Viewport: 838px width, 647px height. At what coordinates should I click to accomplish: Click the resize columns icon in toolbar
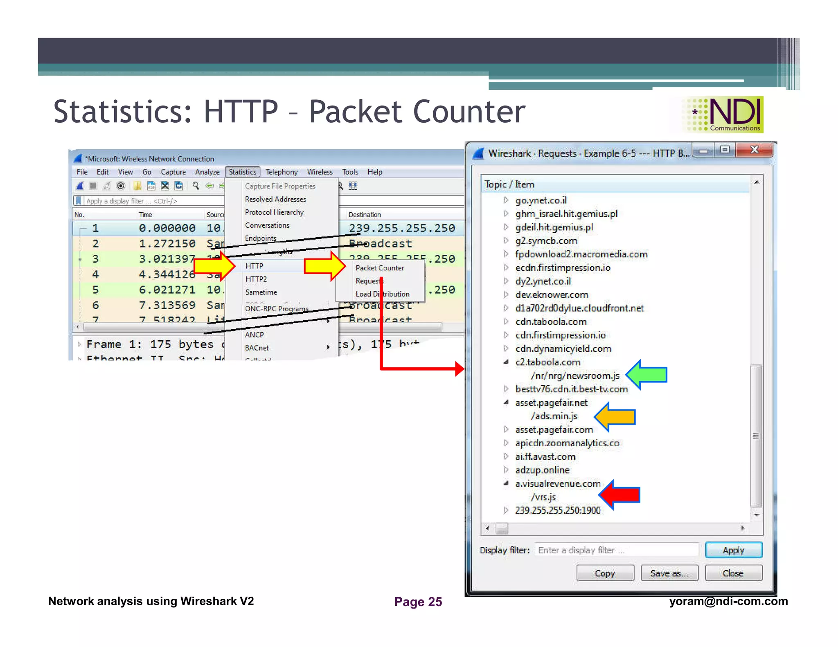[x=353, y=186]
